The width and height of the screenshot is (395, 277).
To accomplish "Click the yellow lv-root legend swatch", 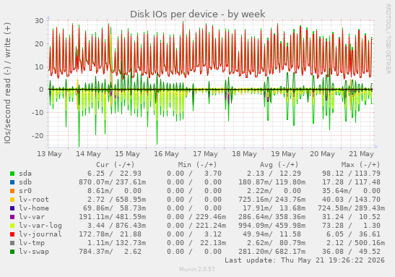I will (12, 200).
